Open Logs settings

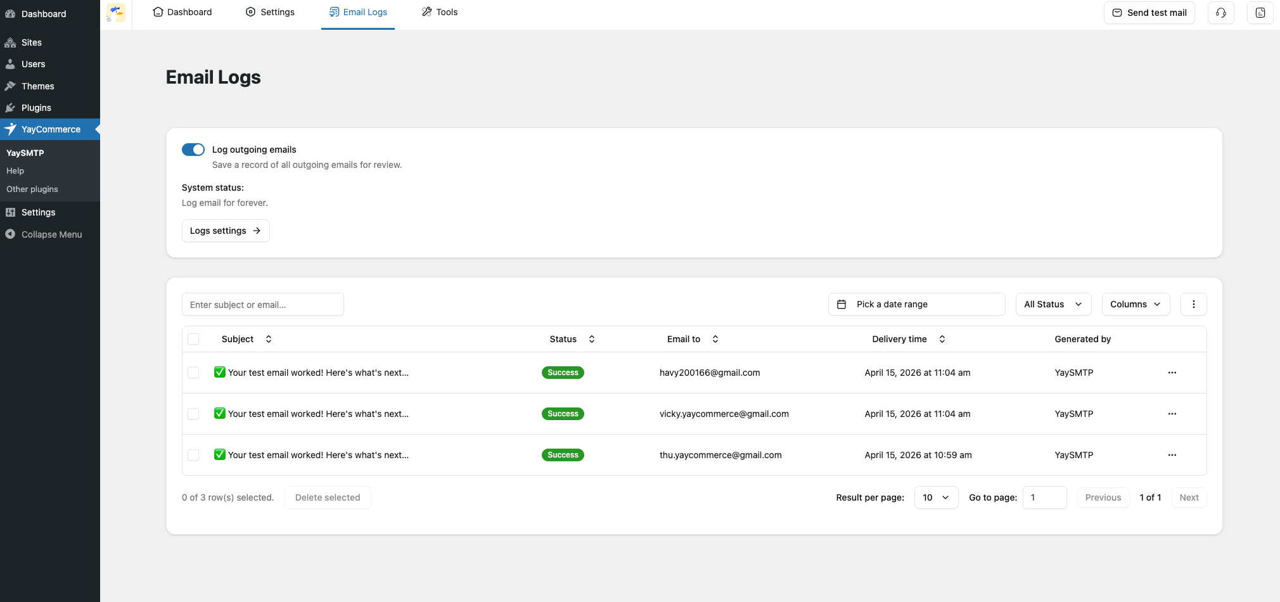[x=225, y=231]
